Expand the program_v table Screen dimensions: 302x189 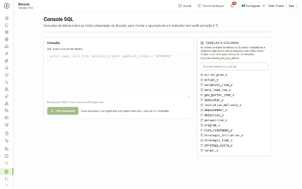[210, 125]
